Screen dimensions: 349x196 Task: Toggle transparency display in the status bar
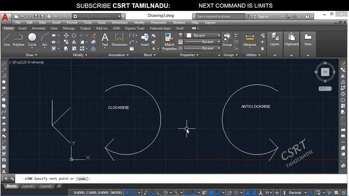tap(211, 193)
